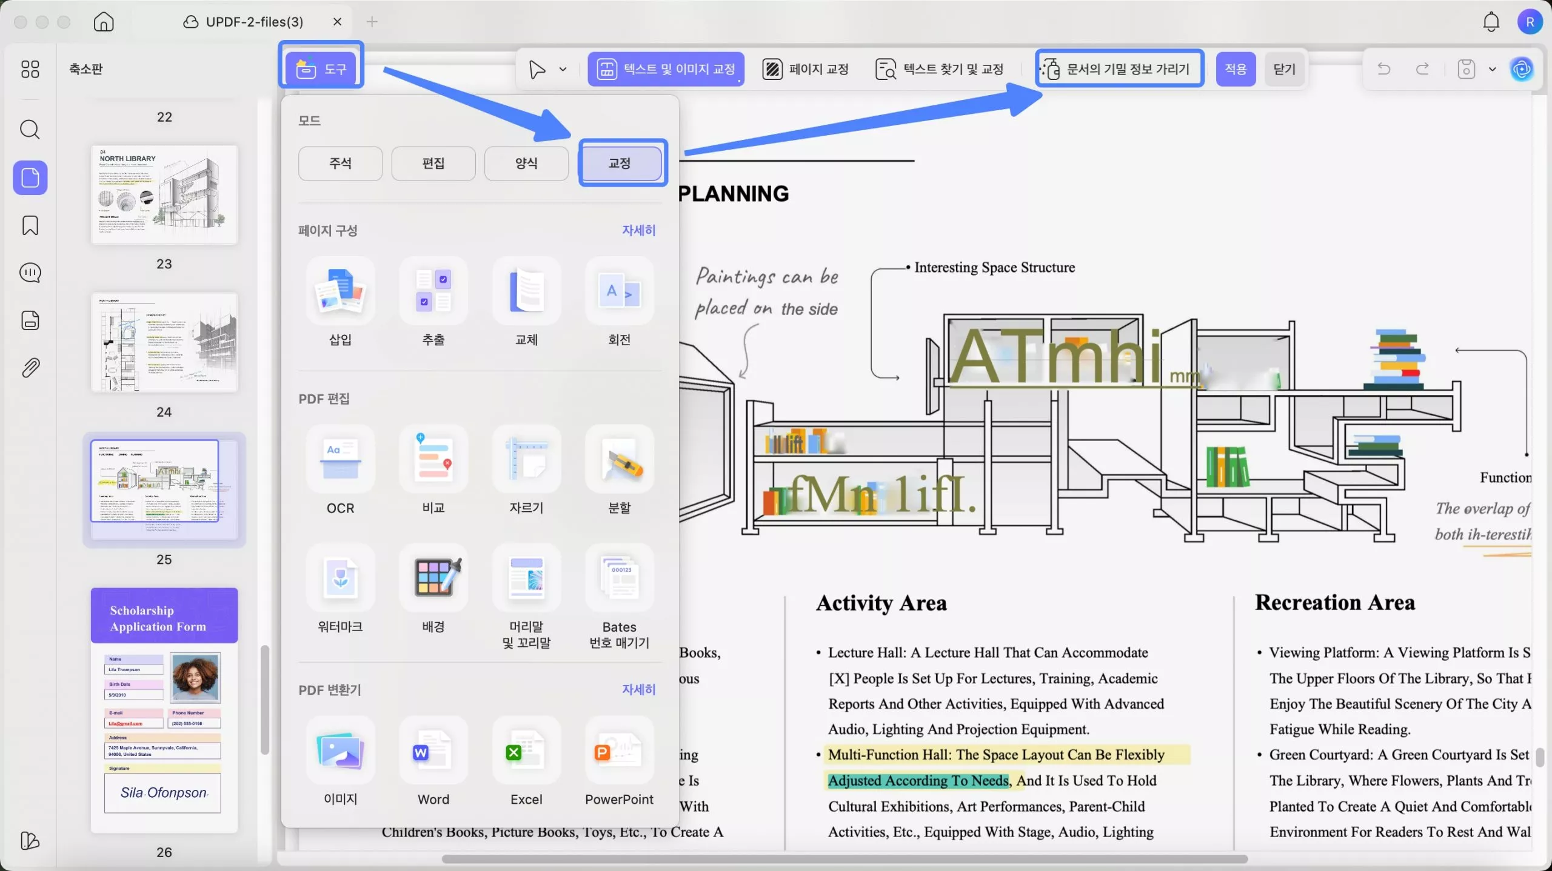This screenshot has height=871, width=1552.
Task: Choose Page Redaction (페이지 교정) option
Action: [x=806, y=69]
